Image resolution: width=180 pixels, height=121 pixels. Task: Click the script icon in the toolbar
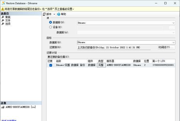click(x=44, y=14)
